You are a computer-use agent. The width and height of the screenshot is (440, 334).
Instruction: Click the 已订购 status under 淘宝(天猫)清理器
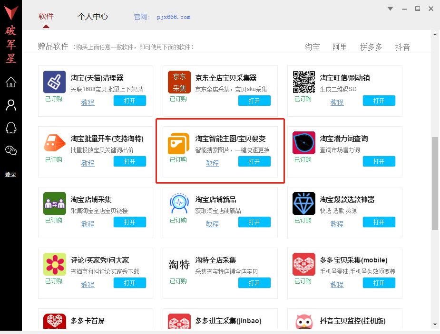54,99
